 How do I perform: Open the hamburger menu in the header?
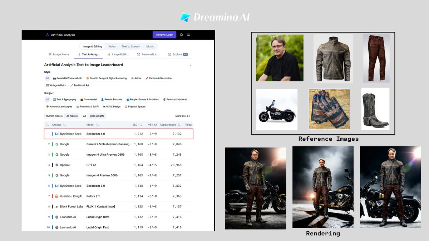[188, 35]
